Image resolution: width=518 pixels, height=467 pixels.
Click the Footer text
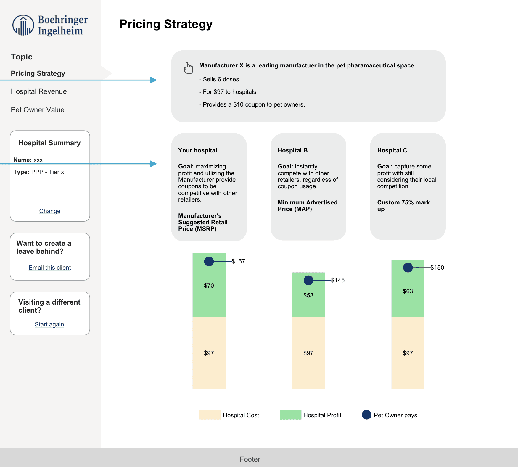coord(250,459)
